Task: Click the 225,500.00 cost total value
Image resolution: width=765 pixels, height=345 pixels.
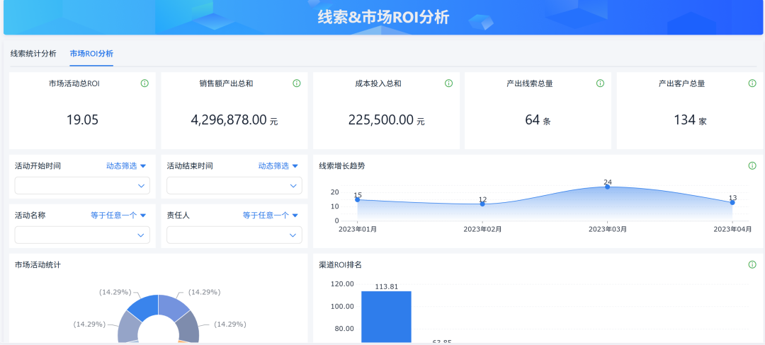Action: (x=387, y=119)
